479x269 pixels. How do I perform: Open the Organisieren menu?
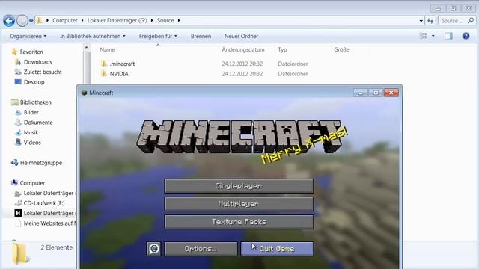click(x=28, y=36)
